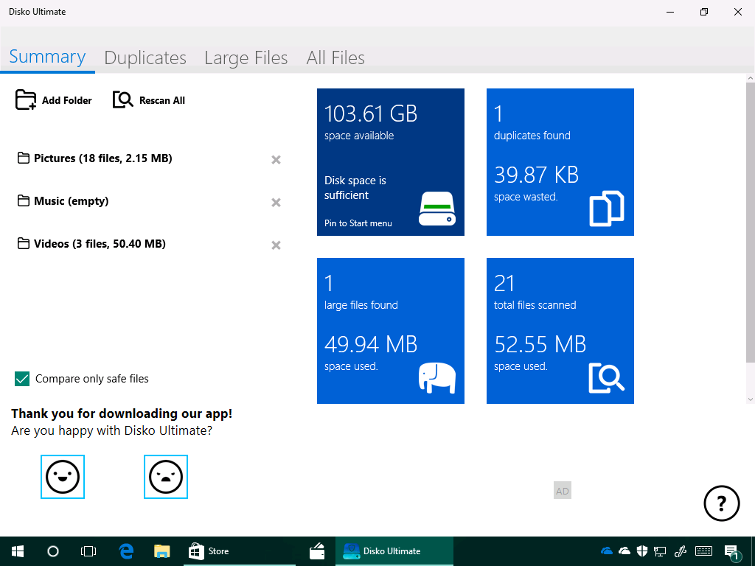Open the duplicates found tile
The width and height of the screenshot is (755, 566).
(560, 162)
